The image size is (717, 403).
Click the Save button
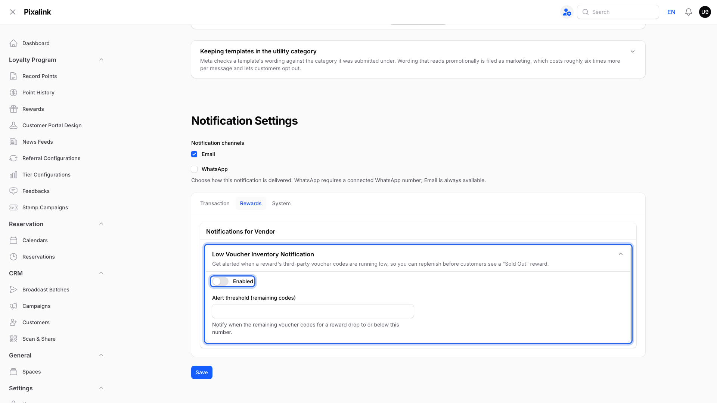(202, 372)
